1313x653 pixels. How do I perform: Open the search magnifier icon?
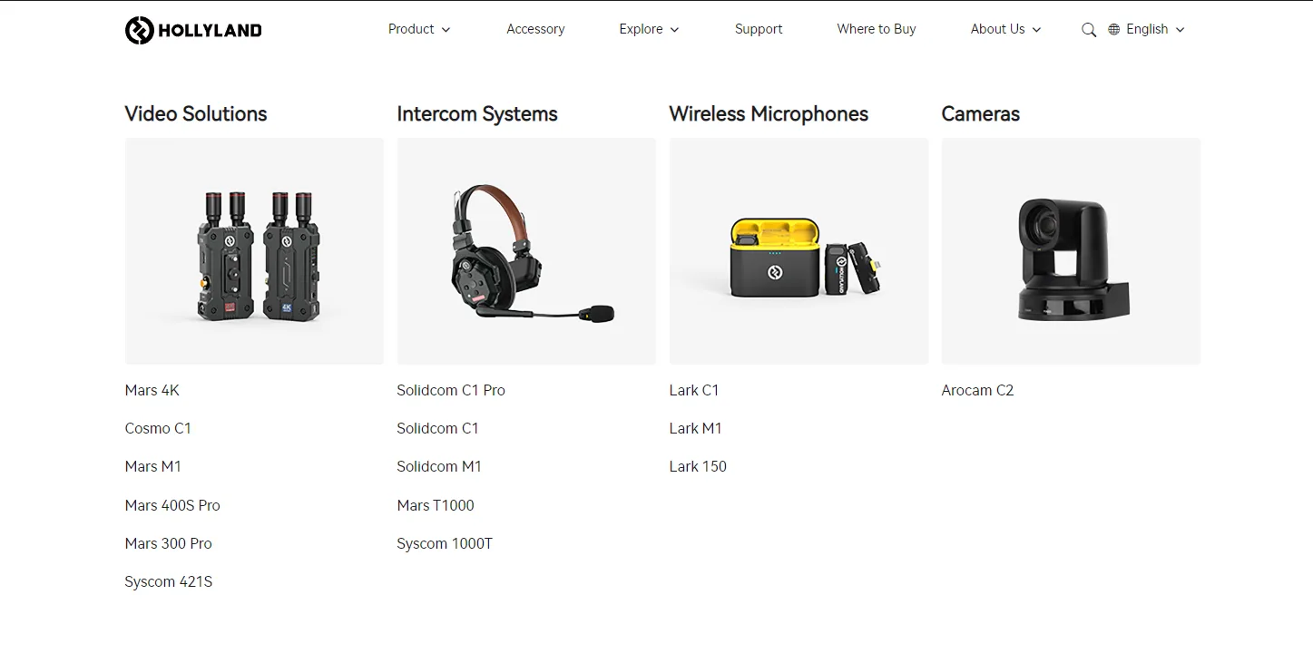pos(1089,30)
